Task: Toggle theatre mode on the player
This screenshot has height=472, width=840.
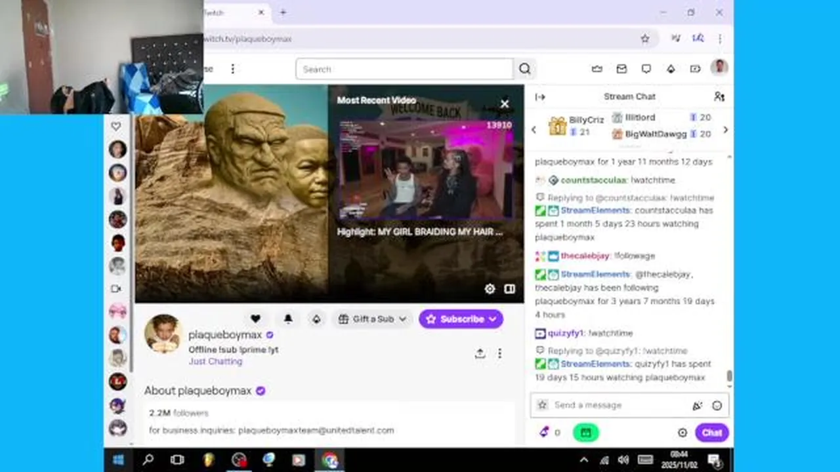Action: pyautogui.click(x=509, y=289)
